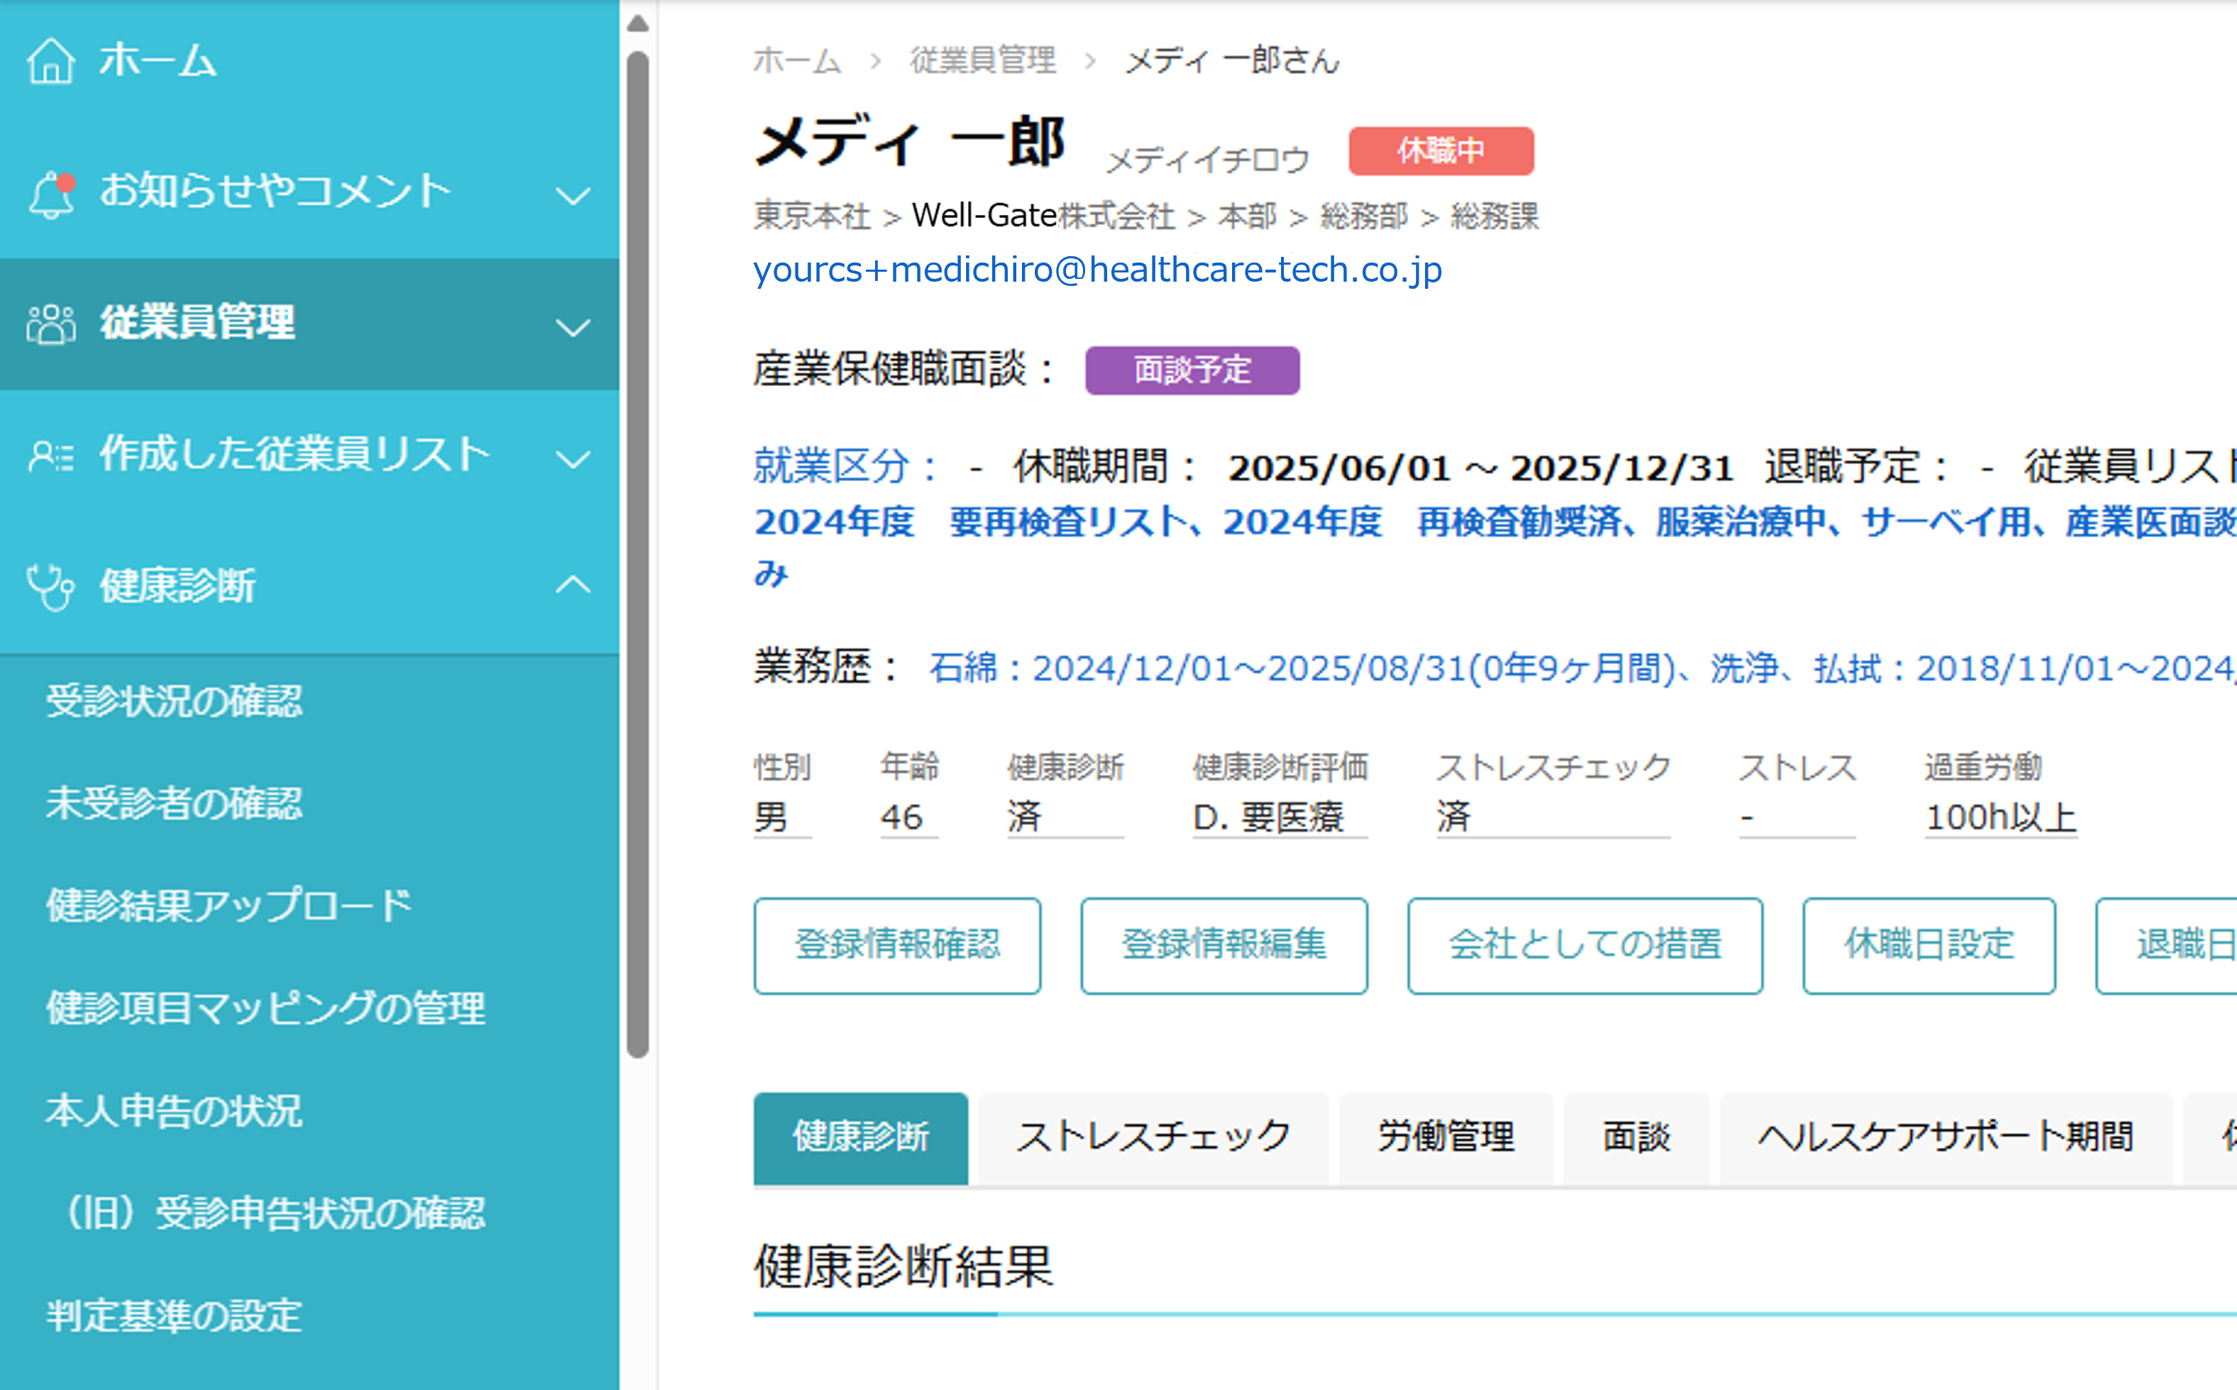Open the 2024年度 再検査勧奨済 list link

1421,522
